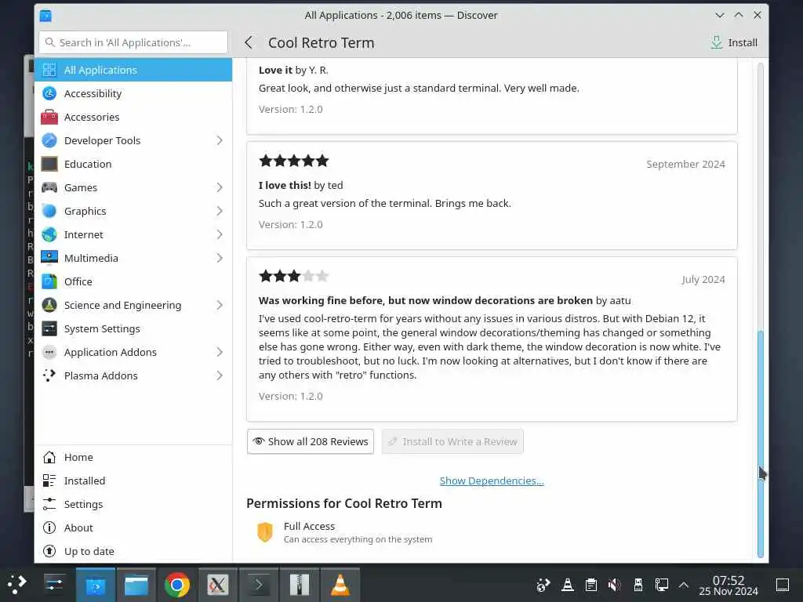The width and height of the screenshot is (803, 602).
Task: Select the Office category label
Action: click(x=78, y=281)
